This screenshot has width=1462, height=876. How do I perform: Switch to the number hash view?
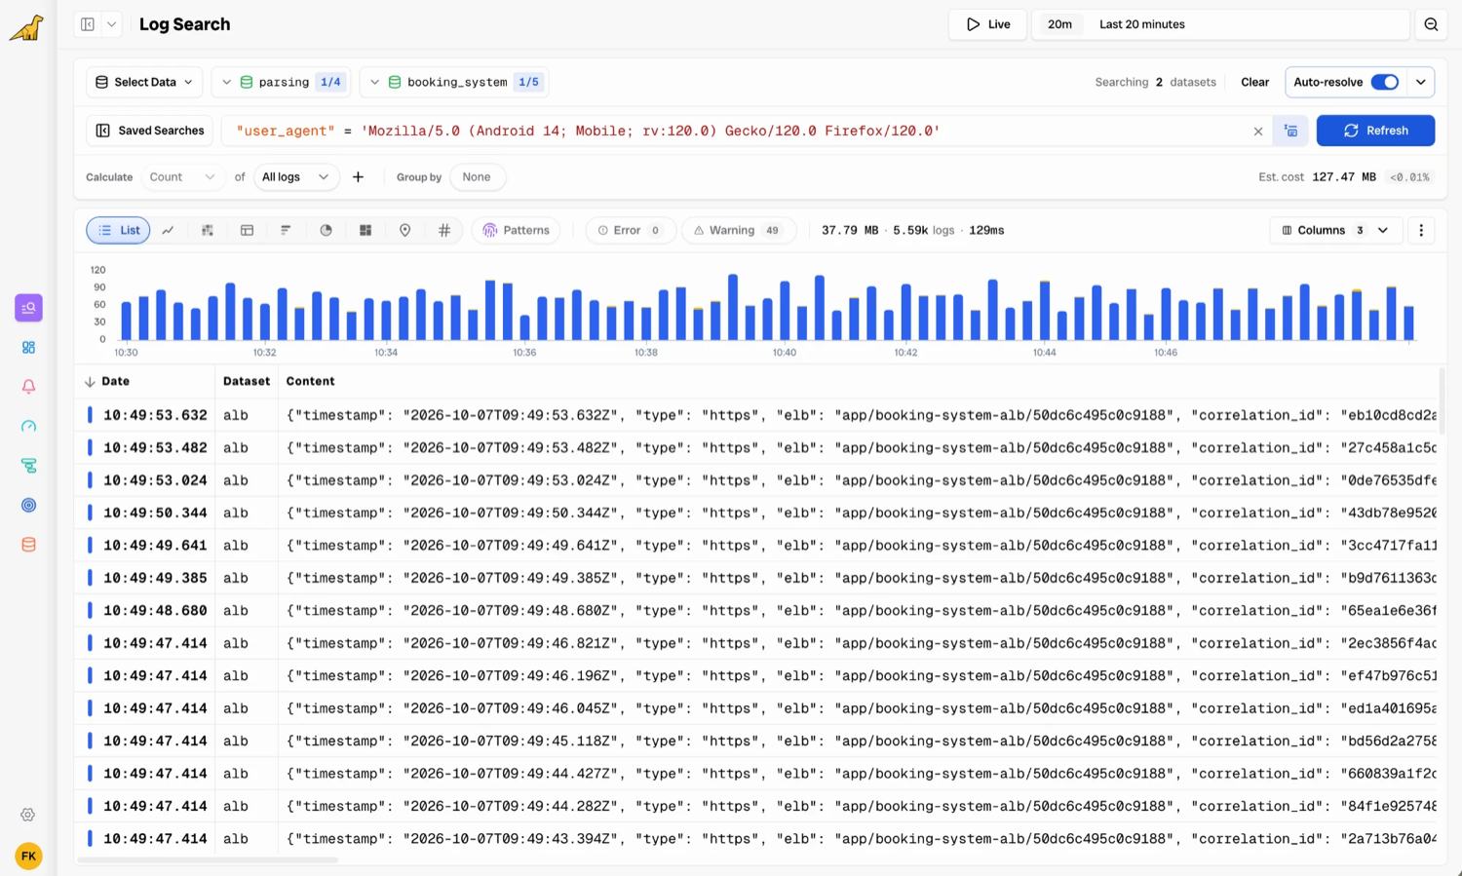tap(444, 230)
